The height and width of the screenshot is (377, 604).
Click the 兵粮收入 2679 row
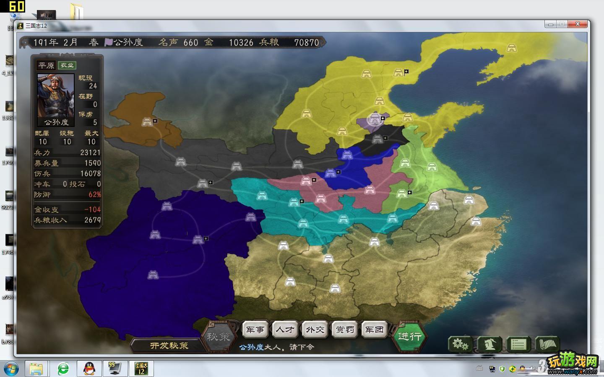(x=67, y=220)
